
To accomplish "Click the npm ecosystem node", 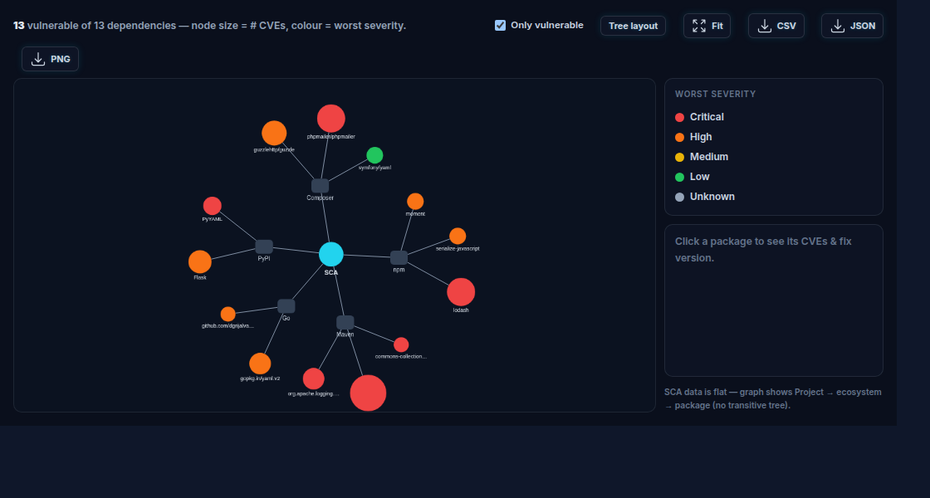I will click(399, 258).
